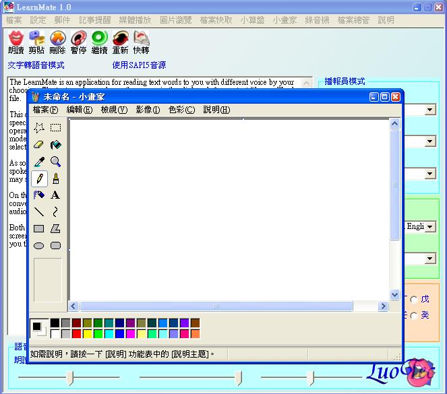Select the rectangular Select tool in Paint
447x394 pixels.
point(55,128)
